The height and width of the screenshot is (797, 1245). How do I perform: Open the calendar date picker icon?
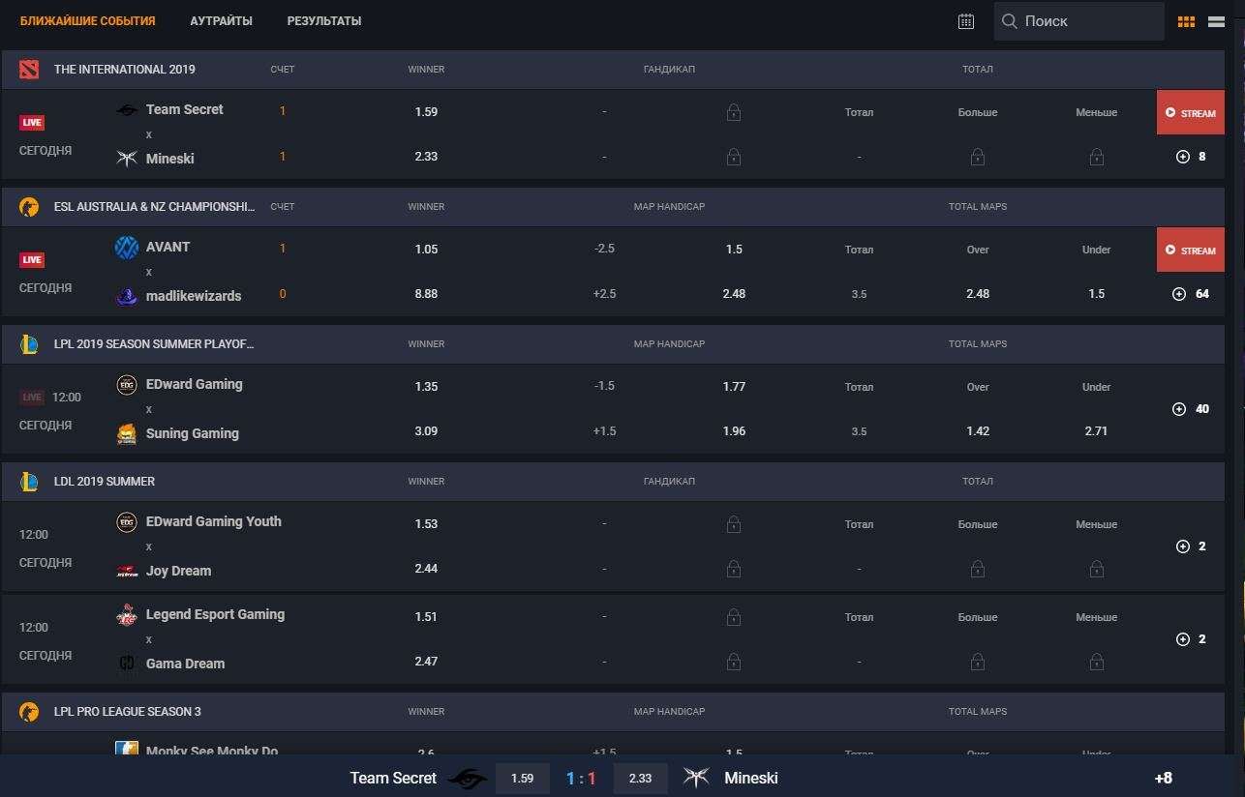tap(965, 21)
